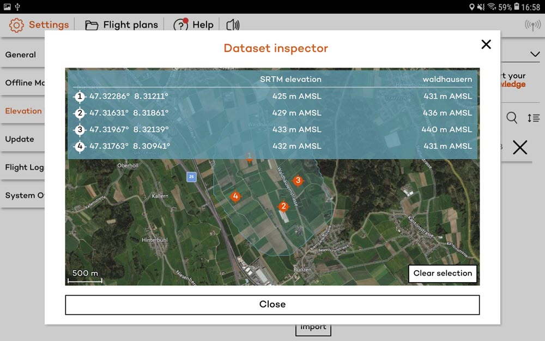The width and height of the screenshot is (545, 341).
Task: Open the Elevation settings section
Action: [x=23, y=111]
